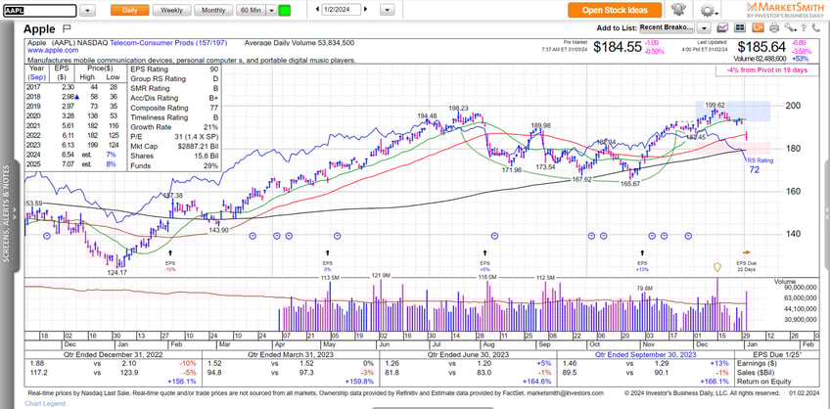Open the 60 Min interval dropdown arrow

click(271, 10)
